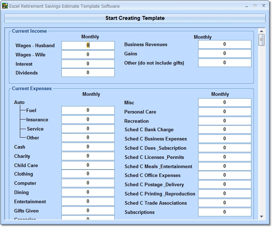Viewport: 272px width, 227px height.
Task: Click the Auto Fuel expense field
Action: click(x=88, y=110)
